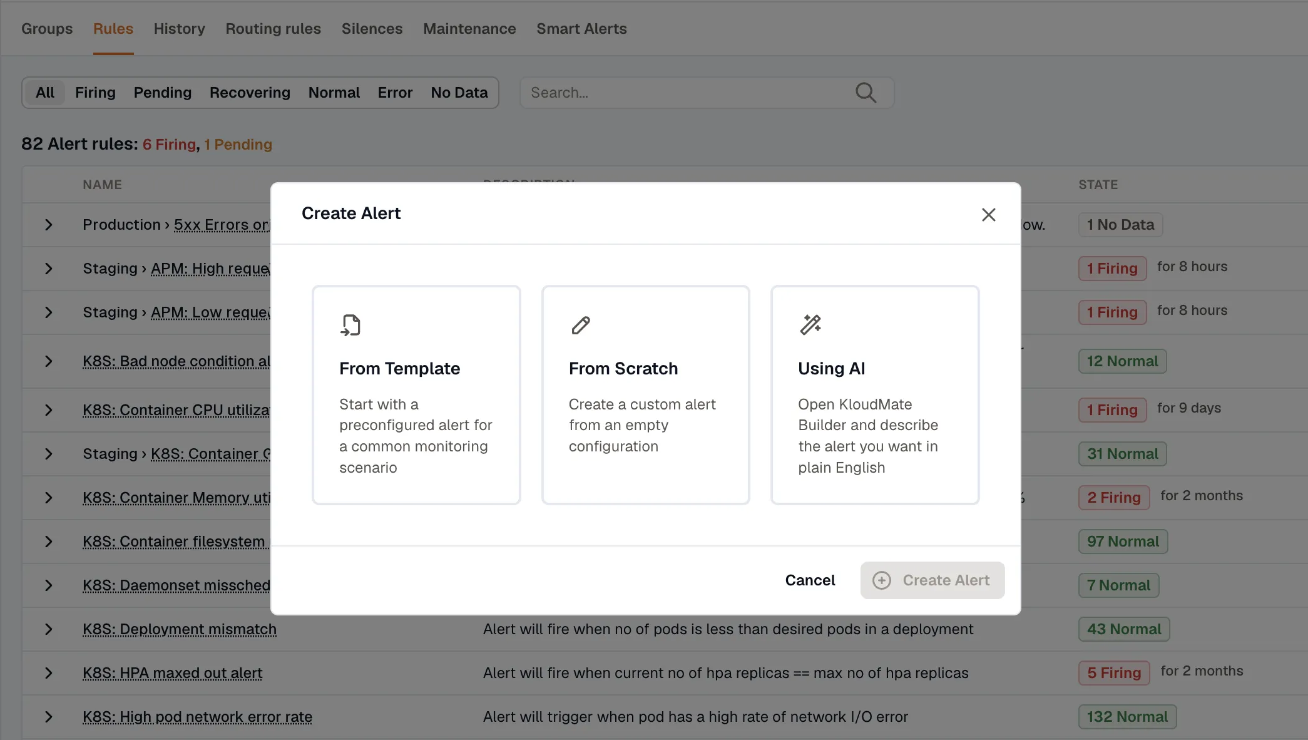Open the Smart Alerts tab
The width and height of the screenshot is (1308, 740).
tap(581, 29)
